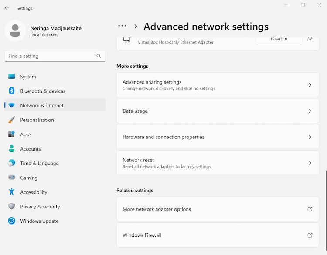Image resolution: width=327 pixels, height=255 pixels.
Task: Click the Apps icon in sidebar
Action: pyautogui.click(x=11, y=134)
